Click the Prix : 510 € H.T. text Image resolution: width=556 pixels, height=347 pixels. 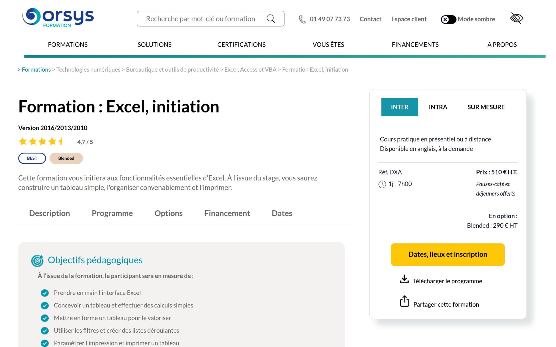(x=497, y=172)
